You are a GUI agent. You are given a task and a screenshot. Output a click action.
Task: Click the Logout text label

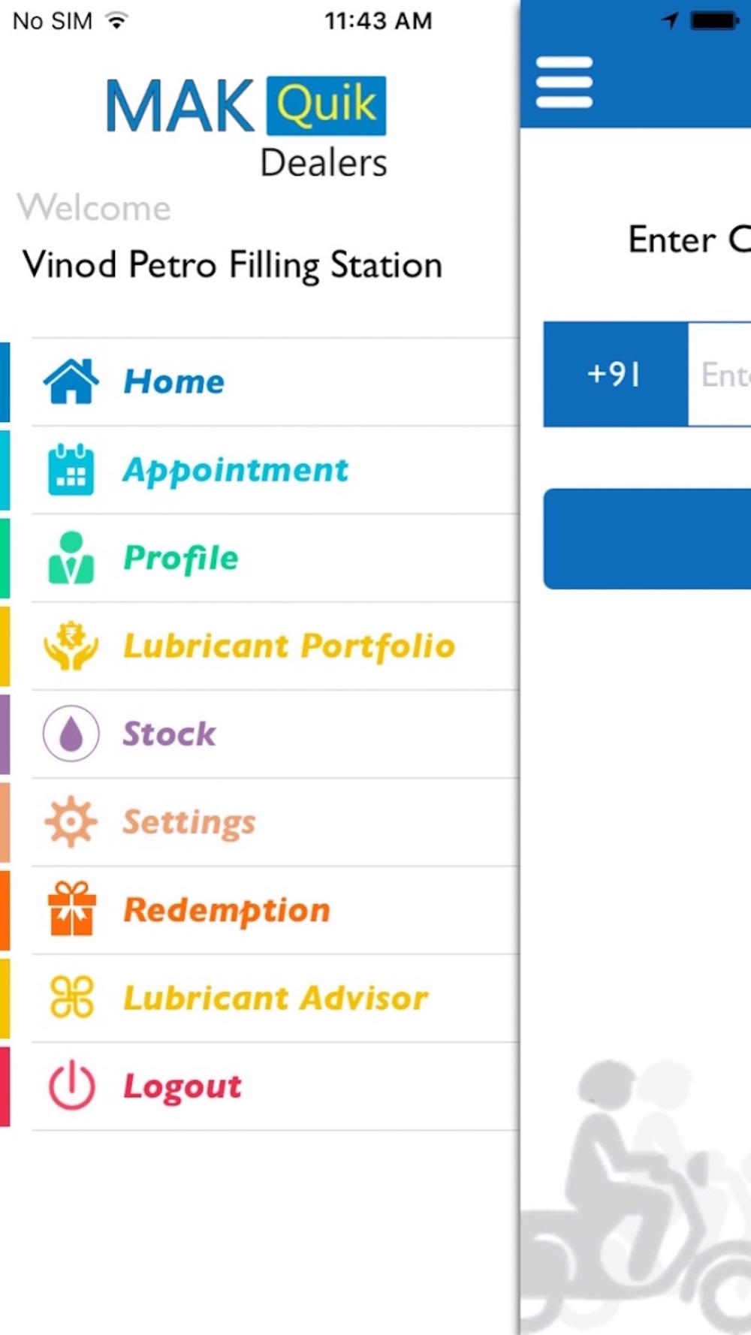(x=182, y=1086)
